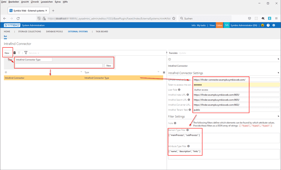Click the browser address bar URL

[x=107, y=18]
